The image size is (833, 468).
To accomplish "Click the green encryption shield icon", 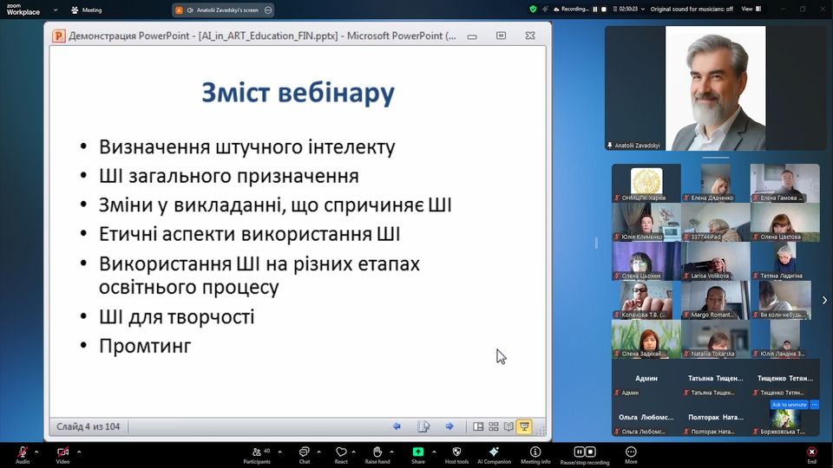I will pyautogui.click(x=533, y=9).
